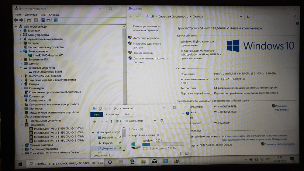Collapse the Процессоры node
304x171 pixels.
(x=22, y=125)
